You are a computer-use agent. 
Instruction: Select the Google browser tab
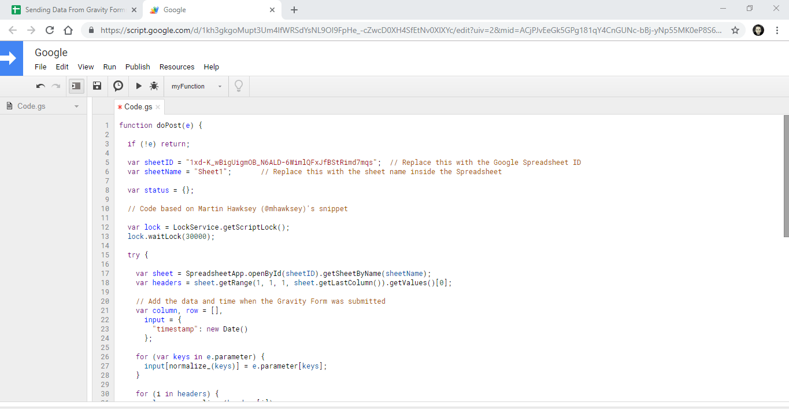pos(212,10)
